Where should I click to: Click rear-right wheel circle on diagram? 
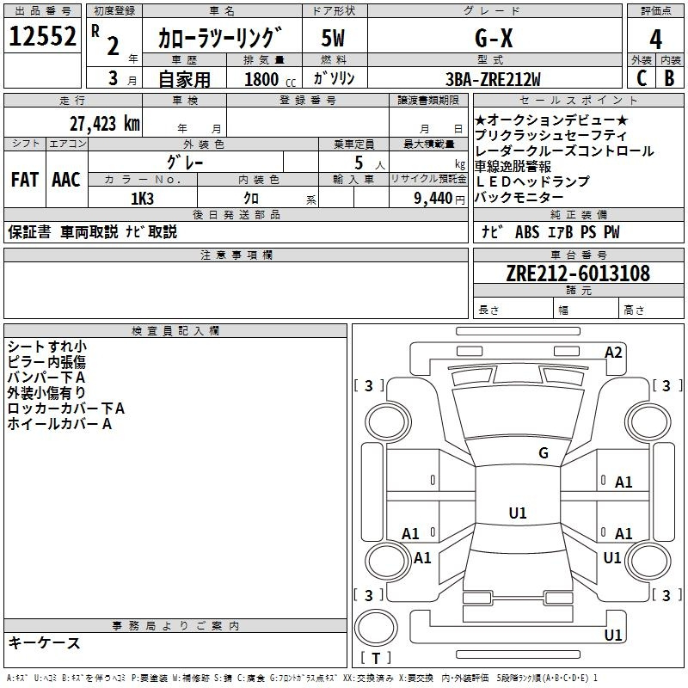click(648, 561)
